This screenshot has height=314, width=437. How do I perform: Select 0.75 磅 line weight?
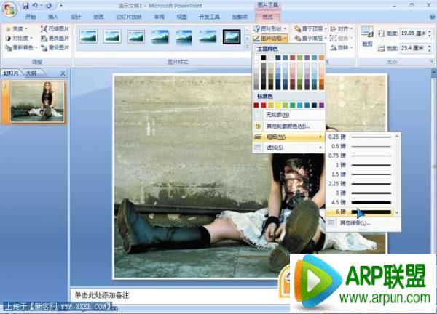[361, 156]
